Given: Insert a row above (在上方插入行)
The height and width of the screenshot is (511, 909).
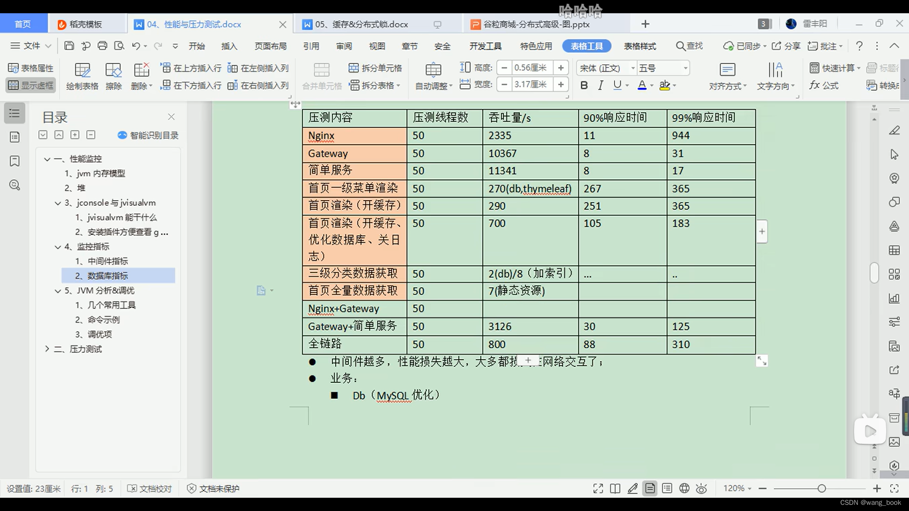Looking at the screenshot, I should tap(191, 68).
